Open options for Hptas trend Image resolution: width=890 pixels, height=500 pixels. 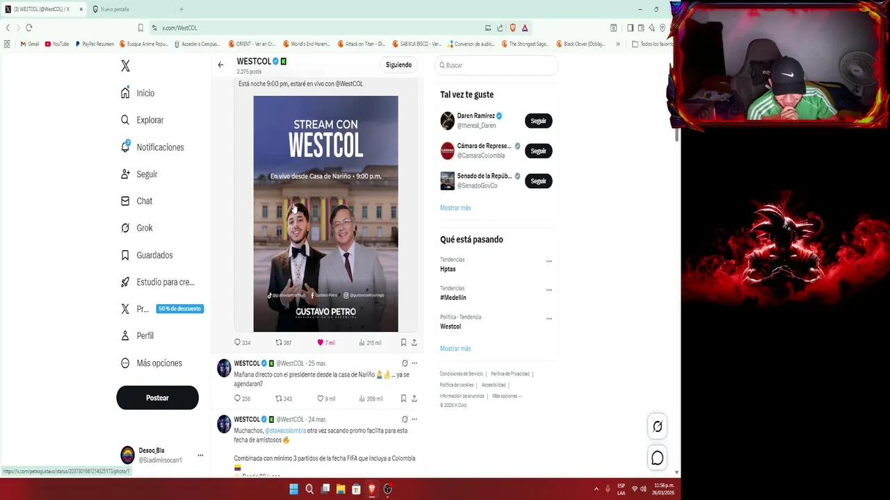coord(549,262)
